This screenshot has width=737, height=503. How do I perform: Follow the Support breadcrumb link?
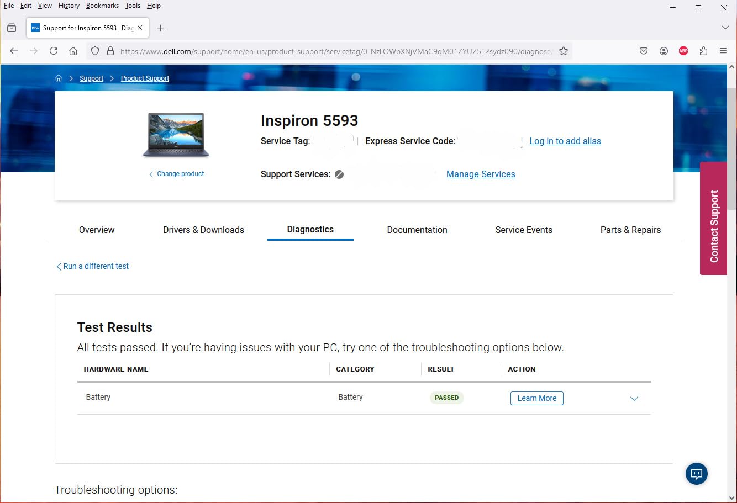click(x=91, y=78)
